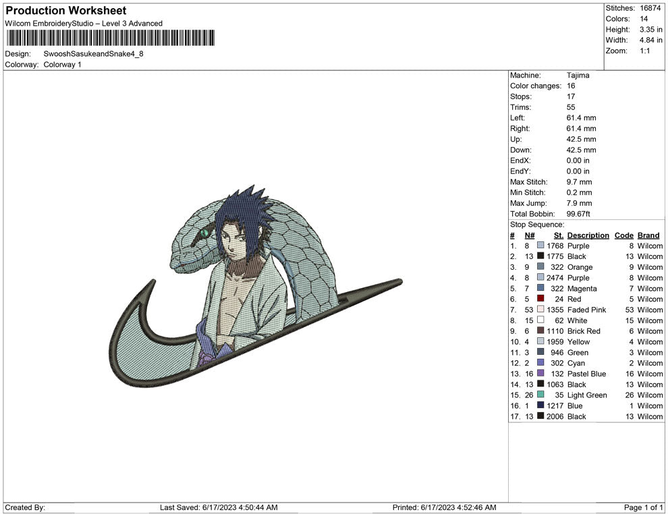Viewport: 668px width, 514px height.
Task: Click the Trims value 55
Action: (571, 107)
